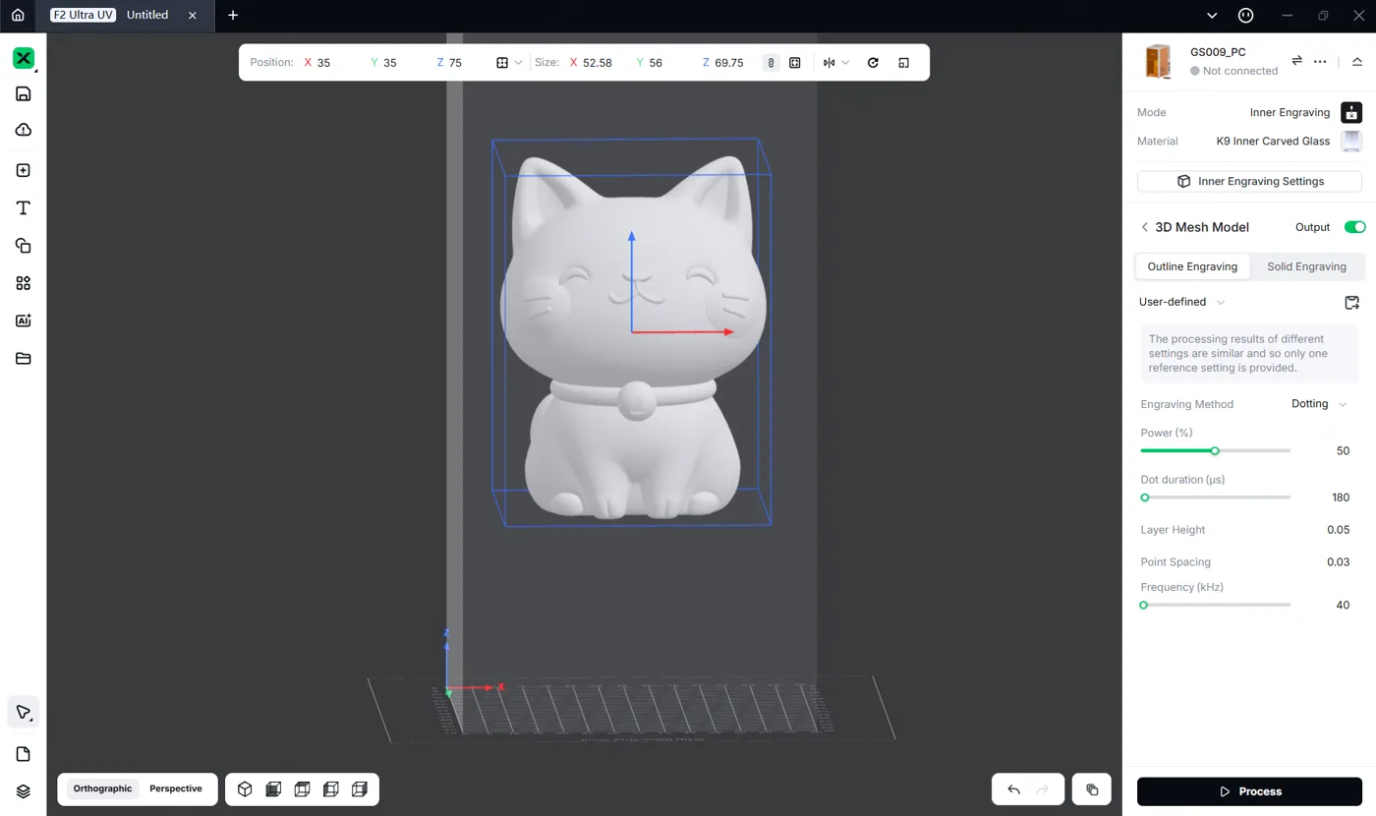Open Inner Engraving Settings
The height and width of the screenshot is (816, 1376).
point(1249,181)
